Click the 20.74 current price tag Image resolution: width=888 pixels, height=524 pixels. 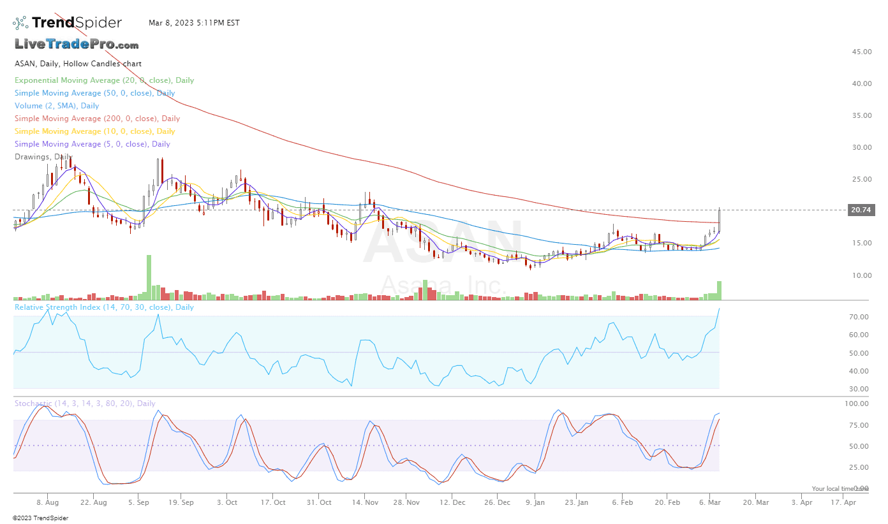point(861,210)
